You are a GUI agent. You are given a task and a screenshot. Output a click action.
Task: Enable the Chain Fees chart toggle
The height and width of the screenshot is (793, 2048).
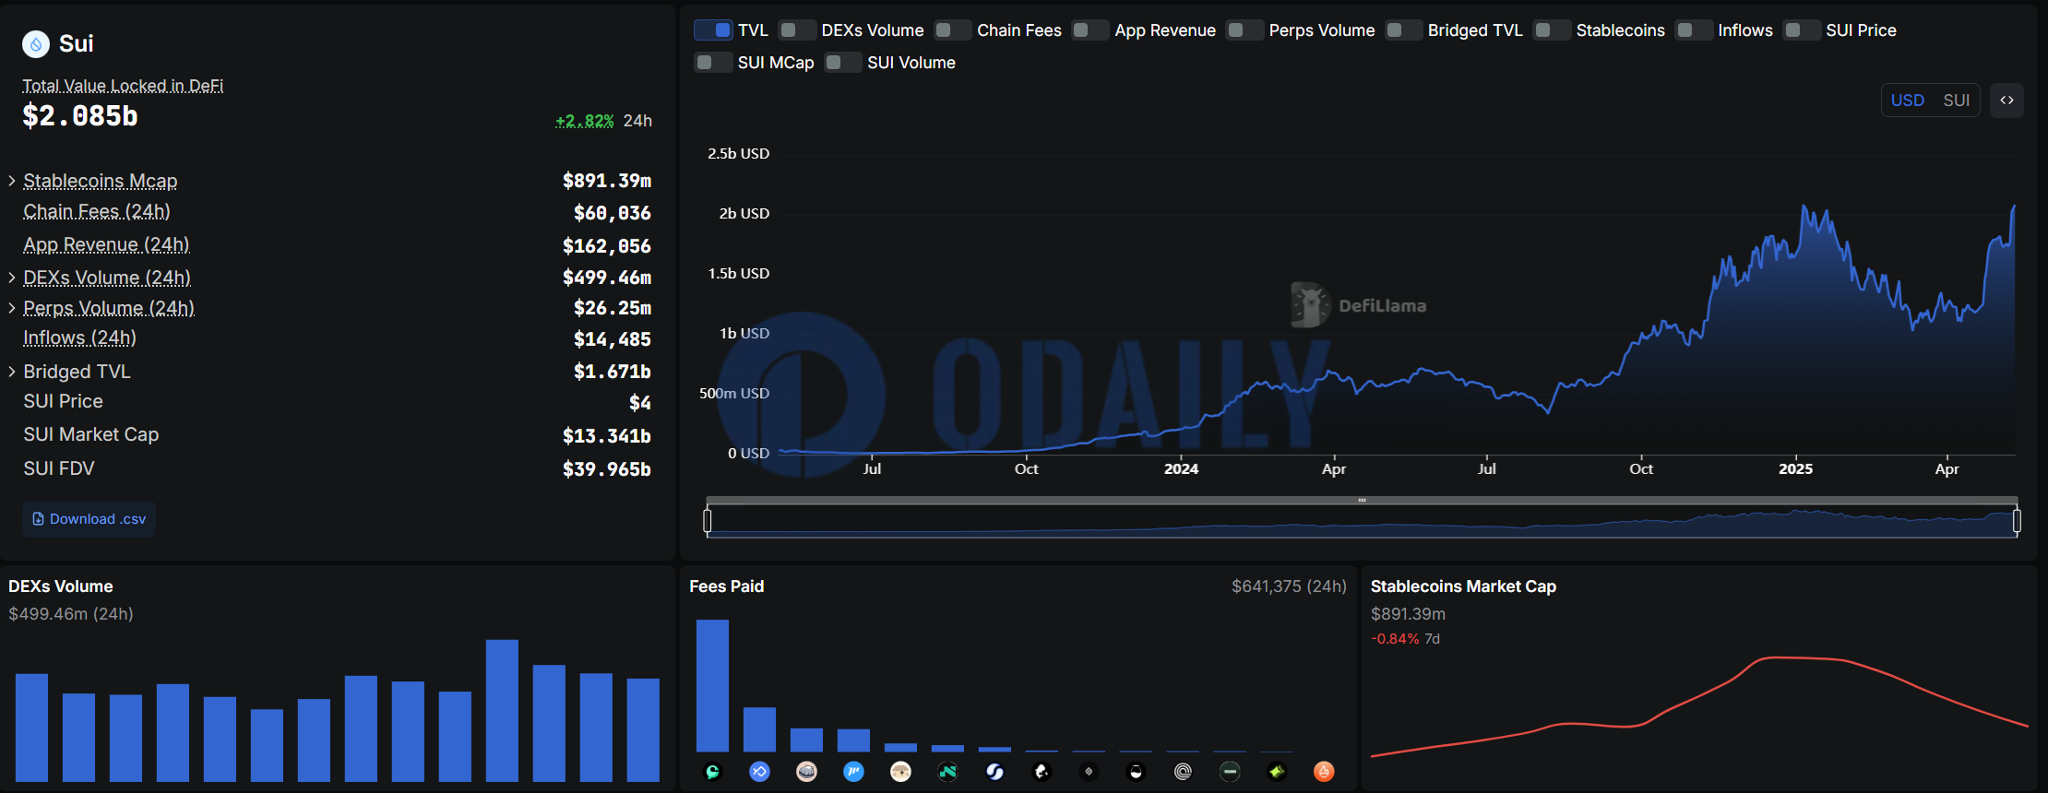(x=953, y=30)
